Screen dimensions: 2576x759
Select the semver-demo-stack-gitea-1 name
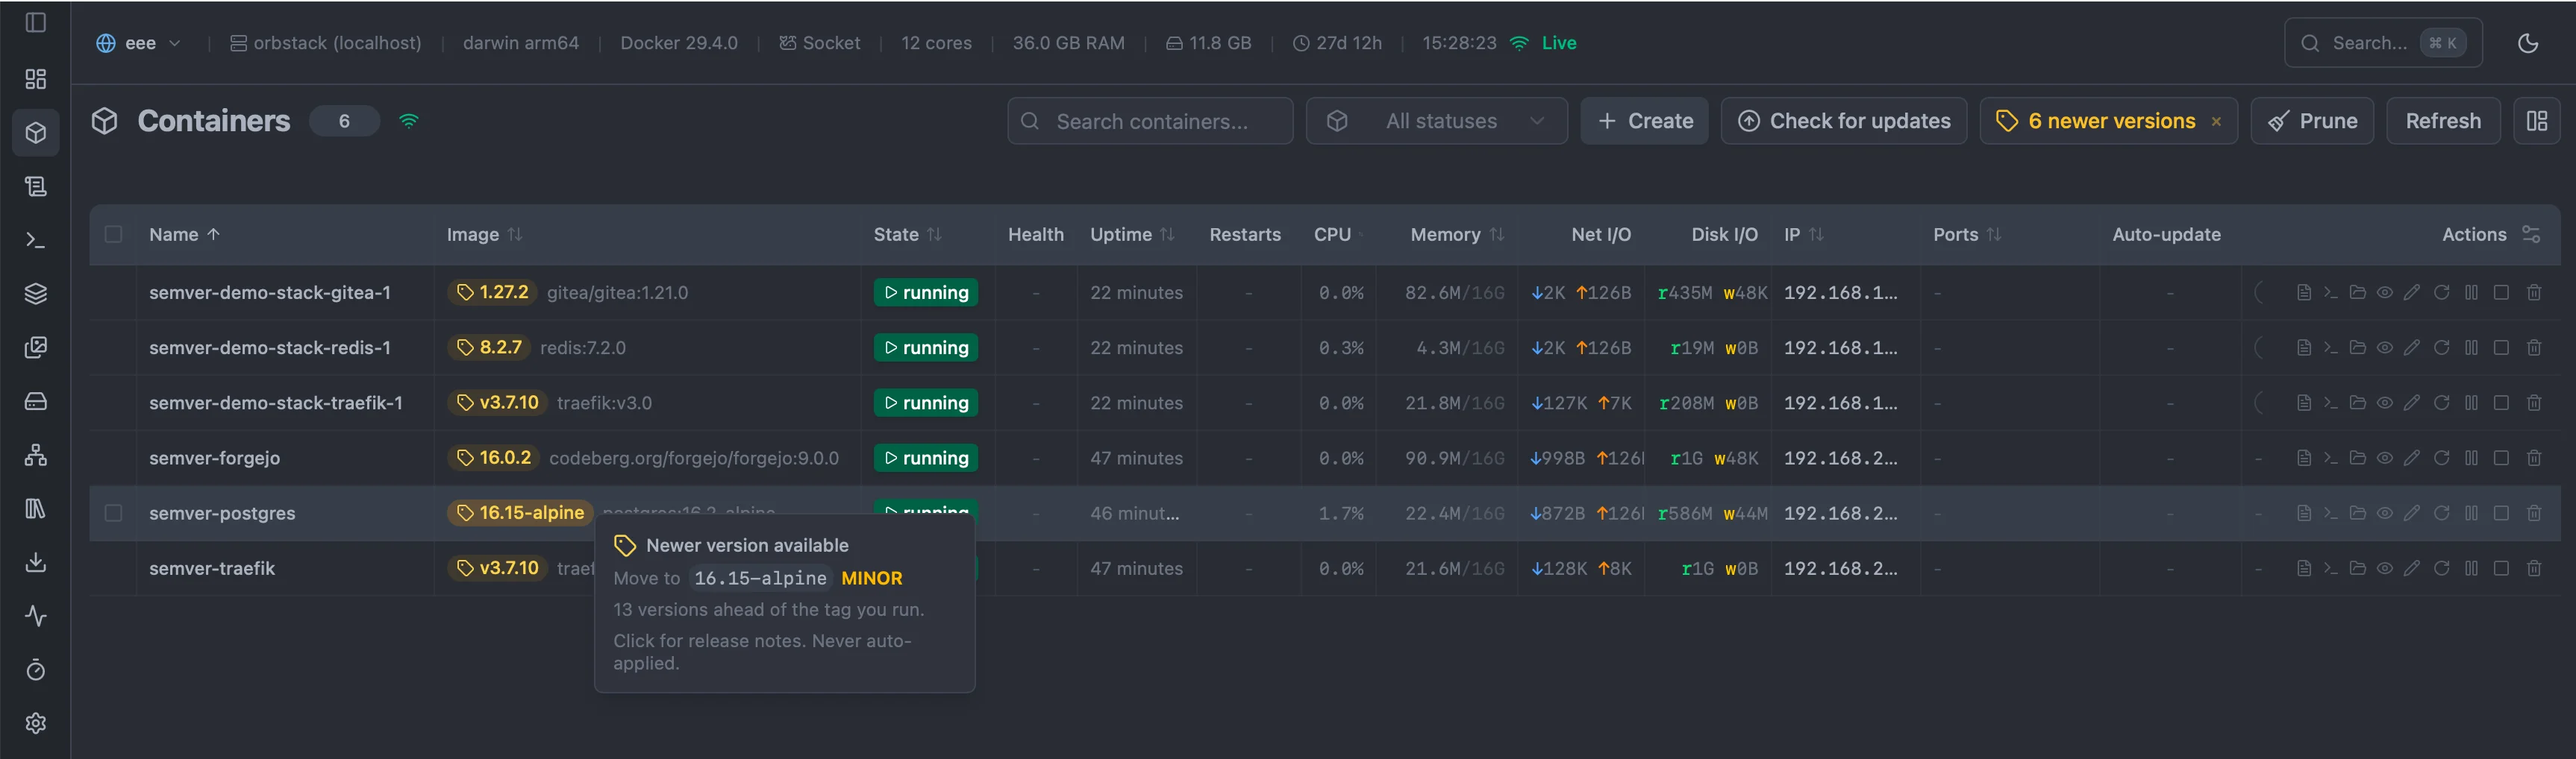click(x=270, y=292)
